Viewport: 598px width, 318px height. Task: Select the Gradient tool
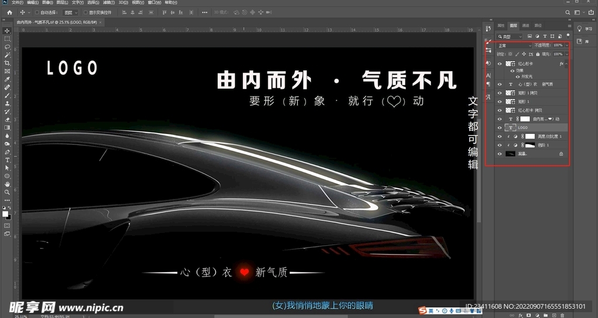[7, 128]
